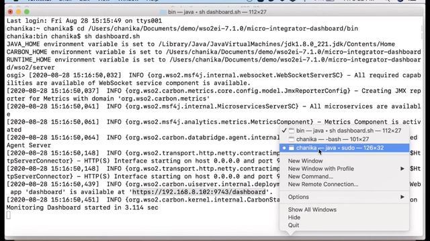Click the MicroservicesServerSC log entry
Viewport: 430px width, 241px height.
pyautogui.click(x=214, y=110)
